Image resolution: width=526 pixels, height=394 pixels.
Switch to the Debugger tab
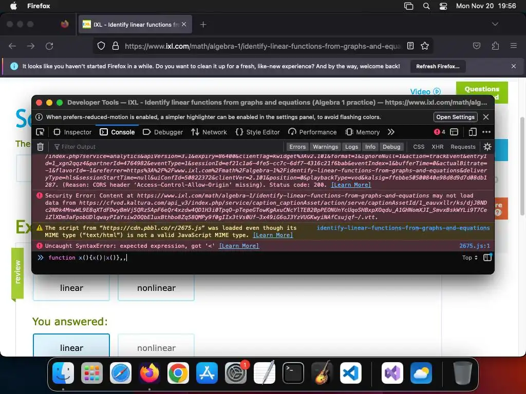pos(163,132)
